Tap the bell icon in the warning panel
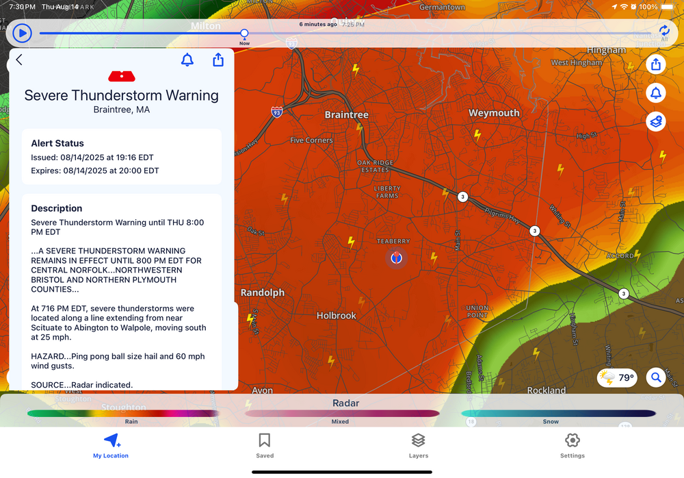This screenshot has height=478, width=684. pos(187,60)
